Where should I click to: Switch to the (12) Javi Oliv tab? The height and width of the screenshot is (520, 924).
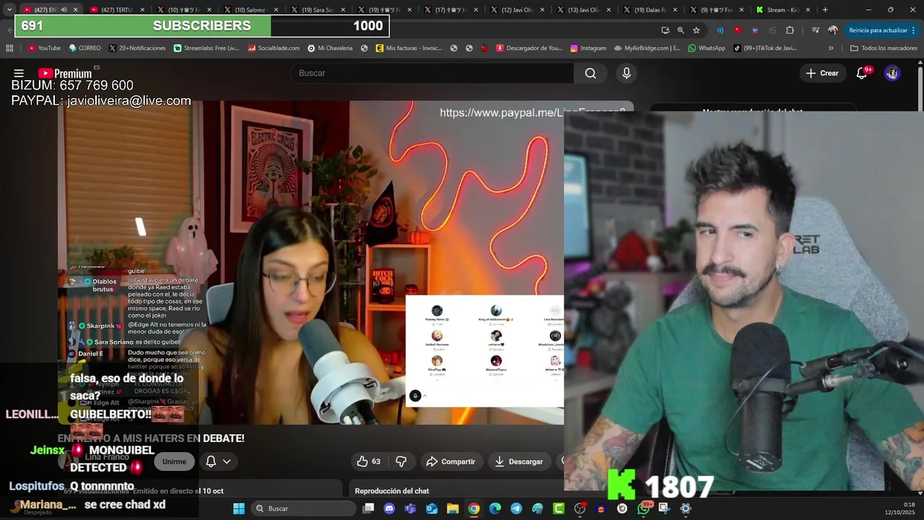516,10
